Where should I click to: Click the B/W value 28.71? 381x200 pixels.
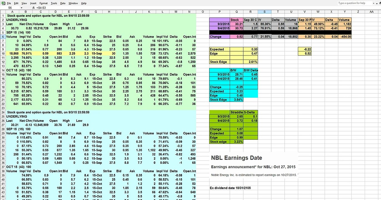tap(236, 74)
